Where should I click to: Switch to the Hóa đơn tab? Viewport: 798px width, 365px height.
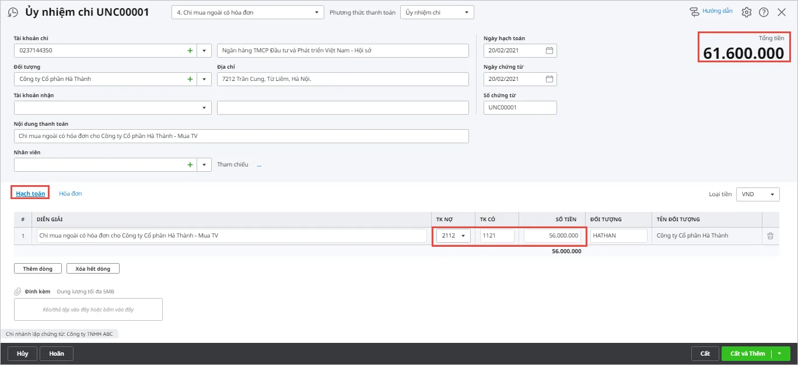coord(71,193)
